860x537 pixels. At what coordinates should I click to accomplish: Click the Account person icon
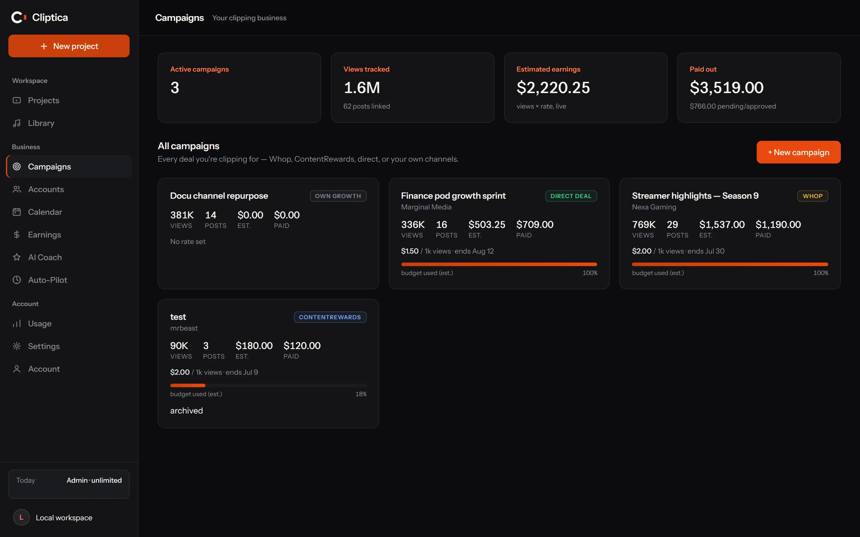point(17,369)
